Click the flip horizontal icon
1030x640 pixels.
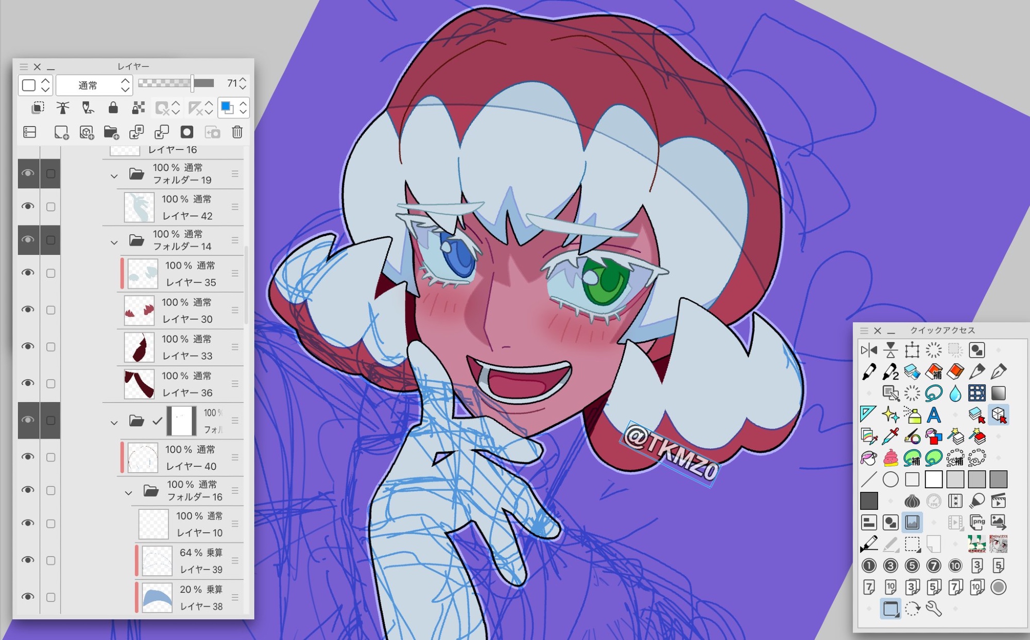[869, 350]
